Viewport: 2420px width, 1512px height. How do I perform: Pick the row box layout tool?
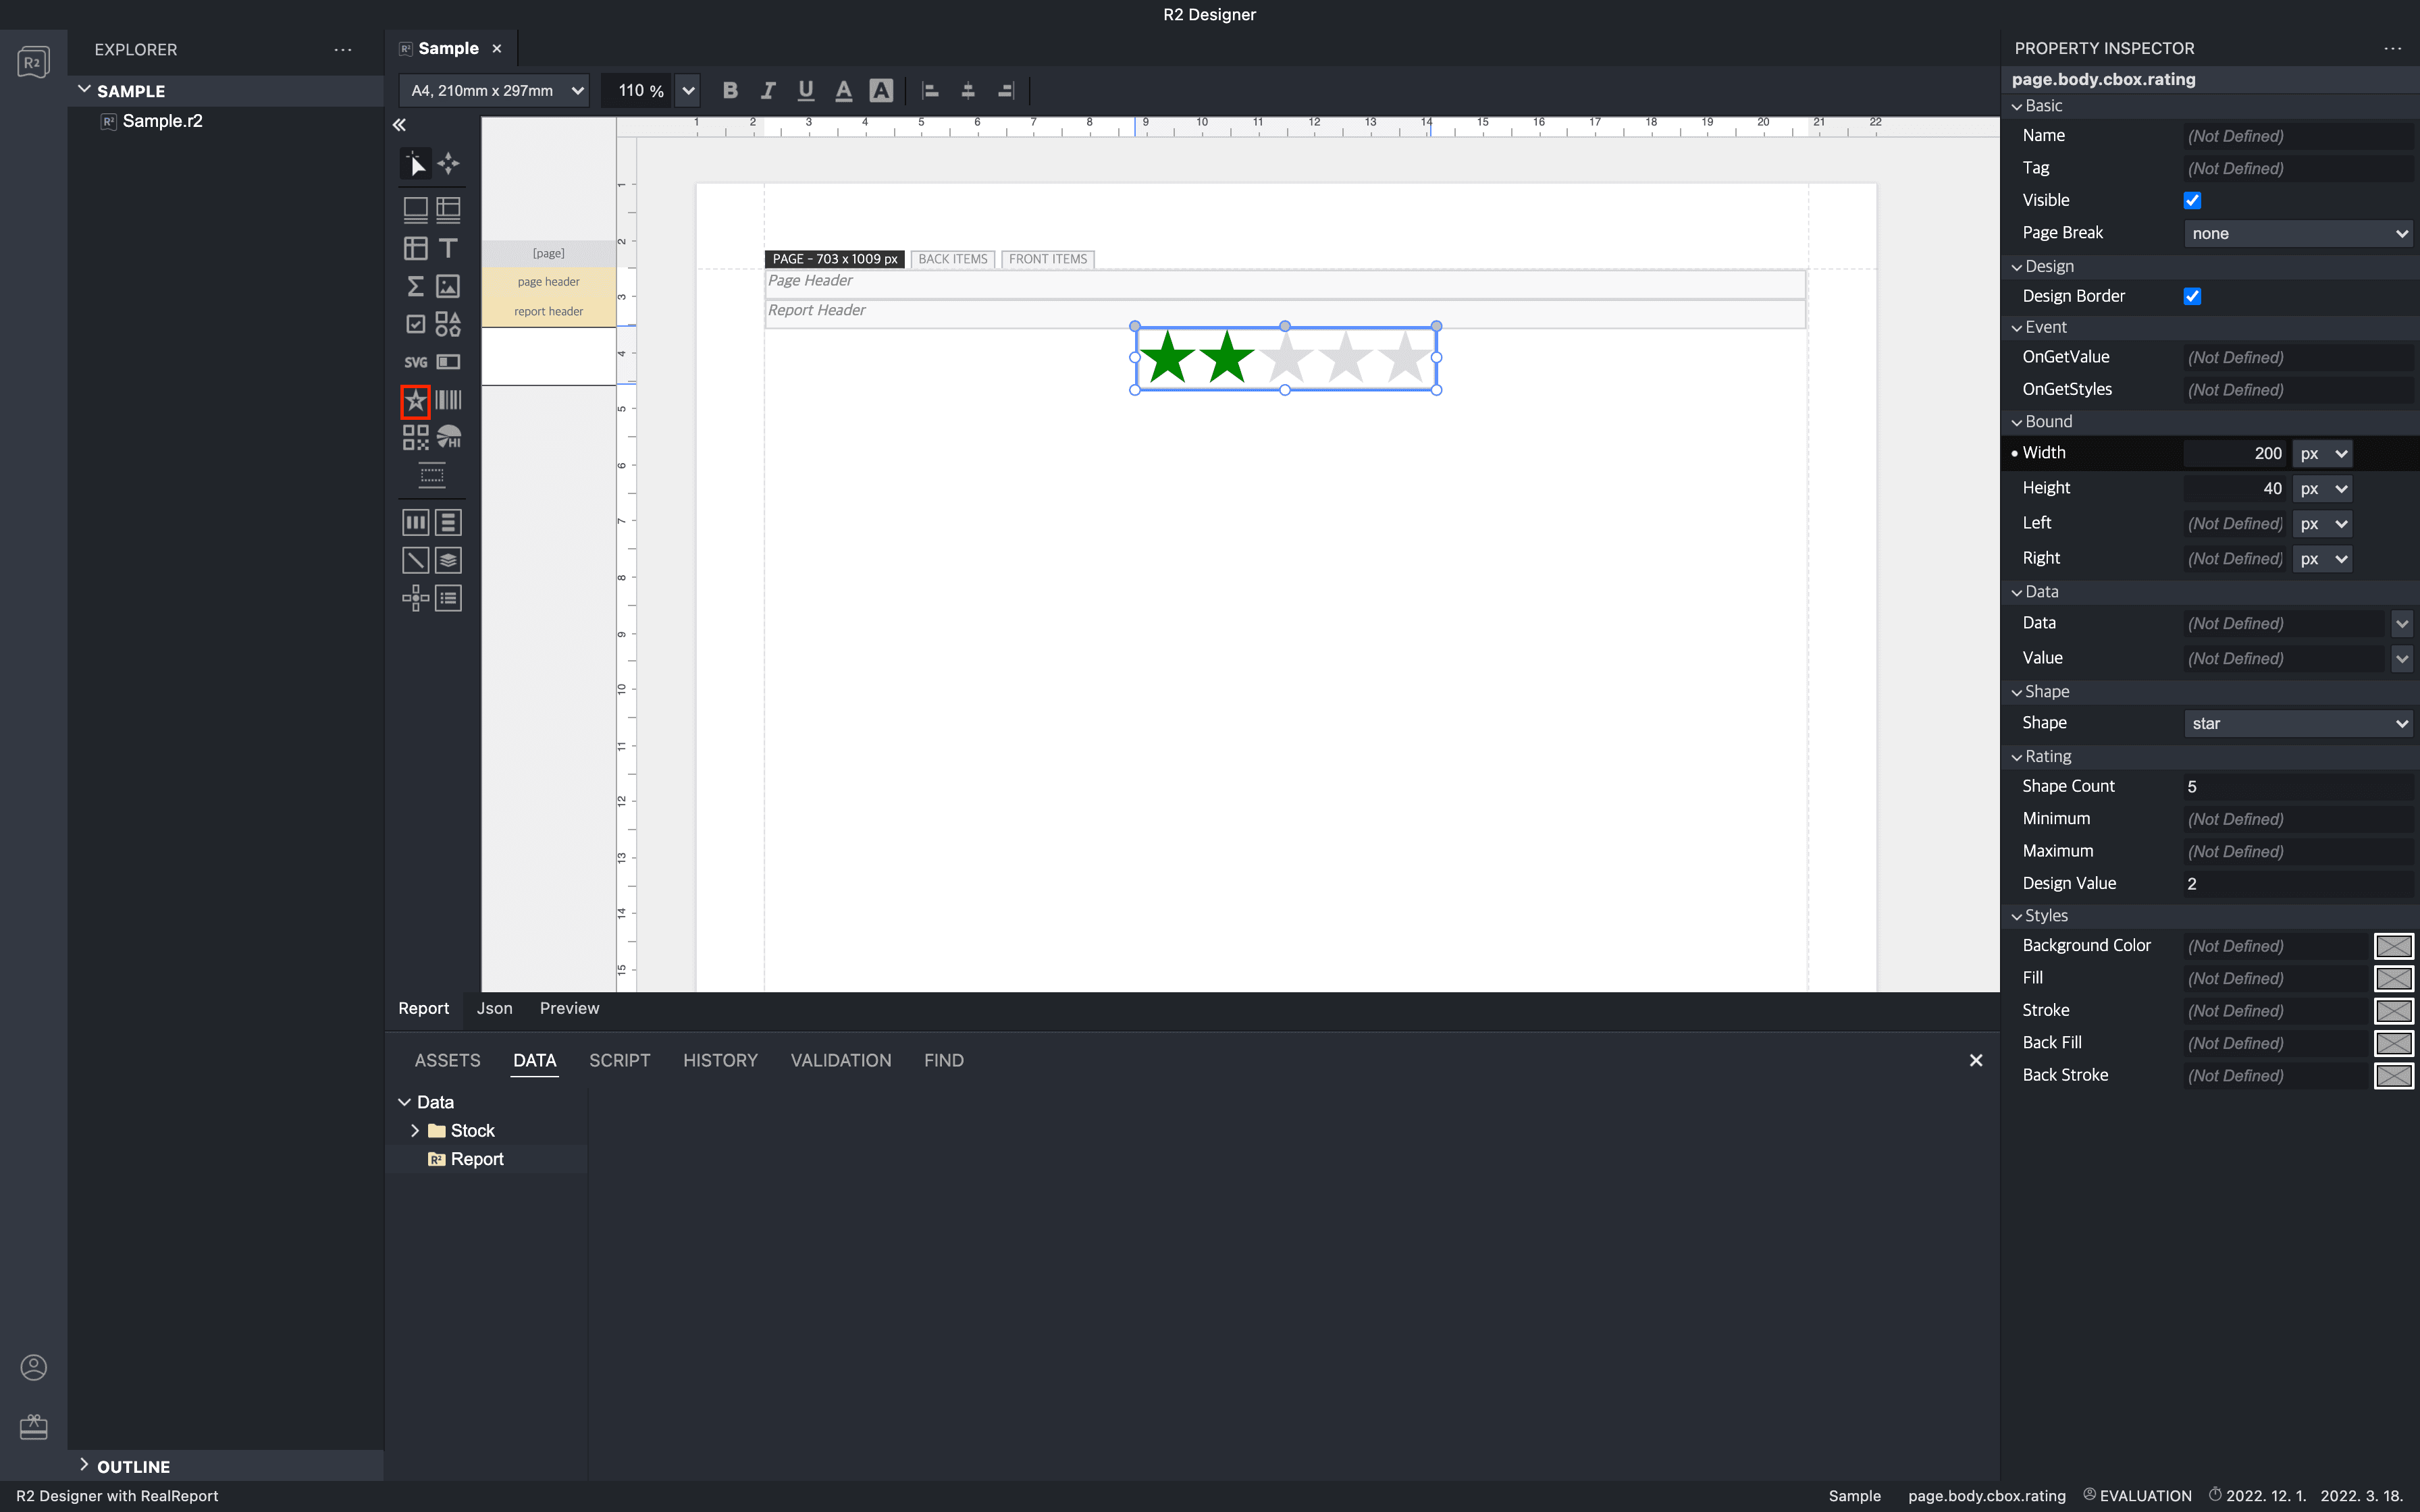click(449, 522)
